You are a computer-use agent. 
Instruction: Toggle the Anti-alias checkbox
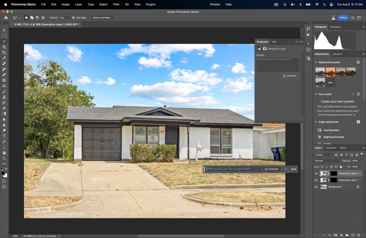click(73, 18)
